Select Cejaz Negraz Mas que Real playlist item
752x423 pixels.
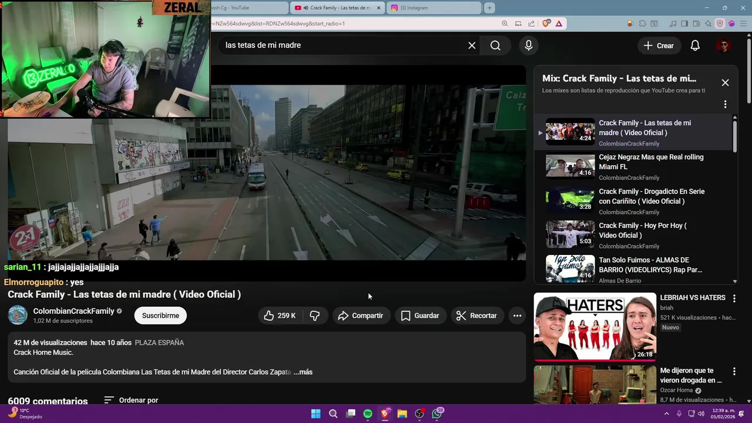click(x=634, y=167)
